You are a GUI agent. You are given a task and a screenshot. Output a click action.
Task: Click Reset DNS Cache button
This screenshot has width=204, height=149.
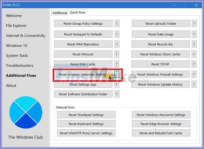[x=83, y=64]
